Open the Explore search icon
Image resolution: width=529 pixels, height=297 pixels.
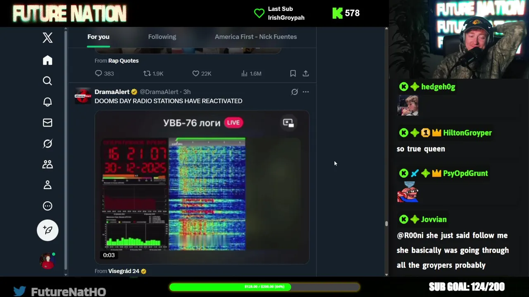(48, 81)
